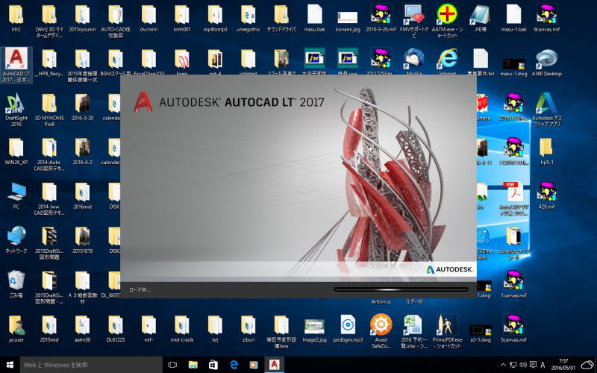Open the Windows Store taskbar icon

(213, 365)
